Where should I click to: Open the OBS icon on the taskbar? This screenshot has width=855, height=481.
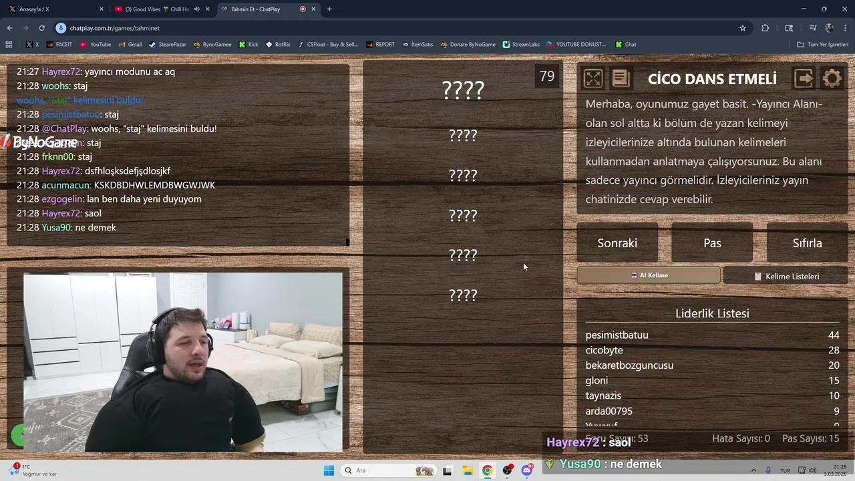(507, 471)
